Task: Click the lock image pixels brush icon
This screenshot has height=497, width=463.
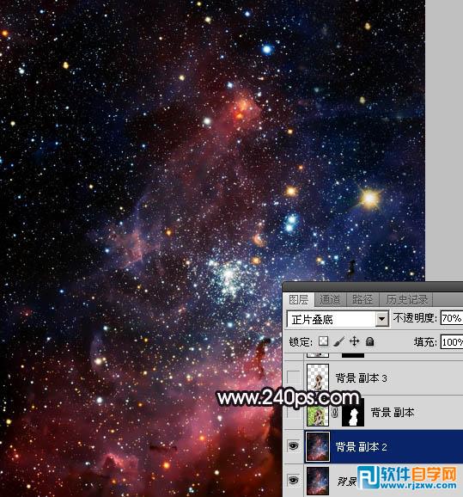Action: (338, 341)
